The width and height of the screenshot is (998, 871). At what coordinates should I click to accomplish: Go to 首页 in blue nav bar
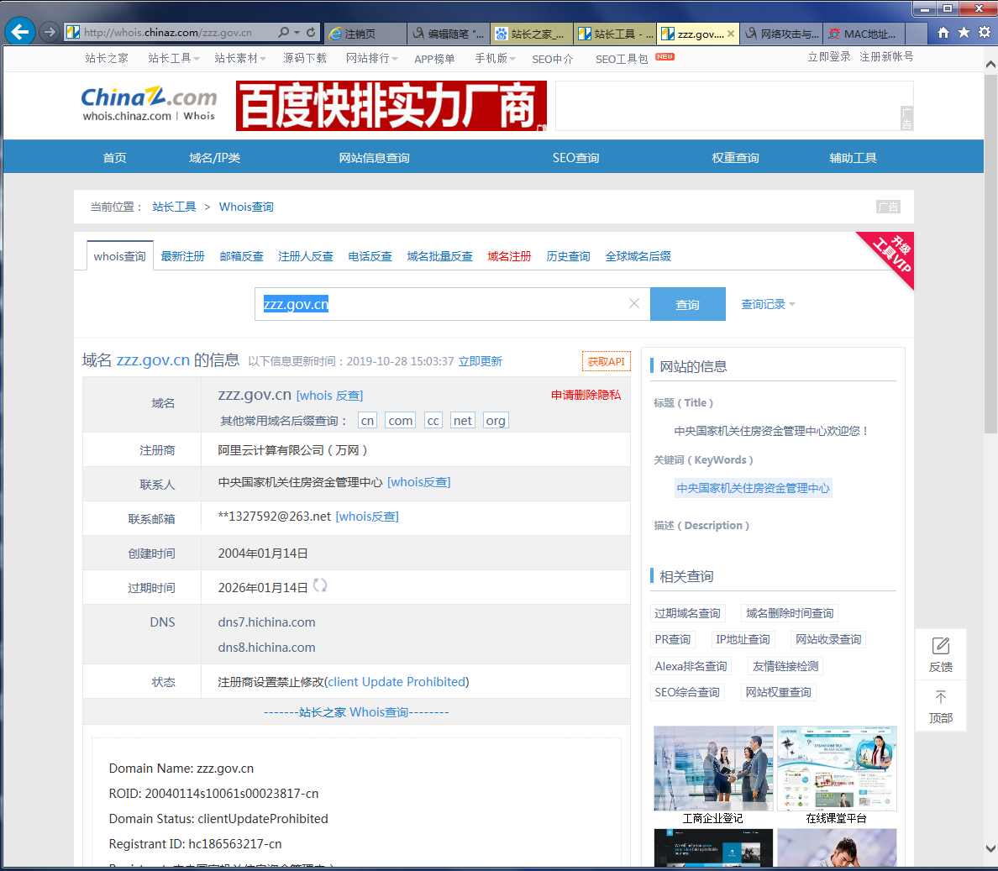point(114,157)
